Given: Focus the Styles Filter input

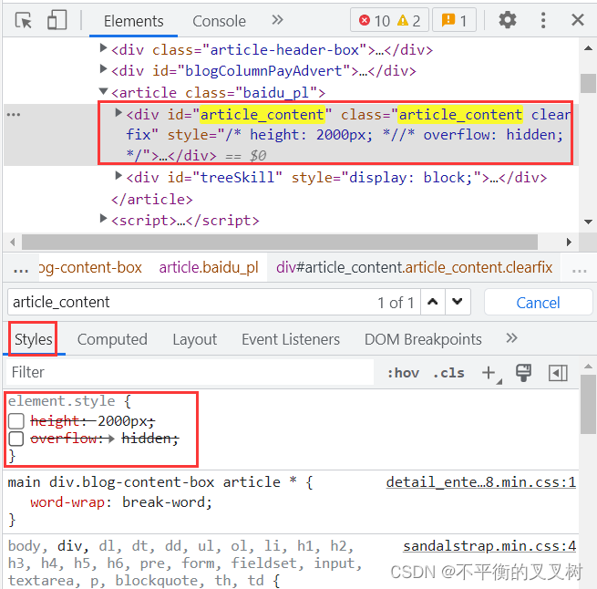Looking at the screenshot, I should pos(190,373).
